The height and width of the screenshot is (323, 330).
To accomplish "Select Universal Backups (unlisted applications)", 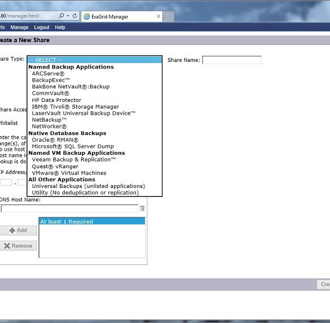I will [95, 186].
